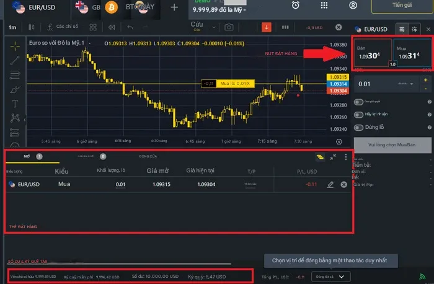This screenshot has height=284, width=434.
Task: Click the Tiền gửi deposit button
Action: click(402, 5)
